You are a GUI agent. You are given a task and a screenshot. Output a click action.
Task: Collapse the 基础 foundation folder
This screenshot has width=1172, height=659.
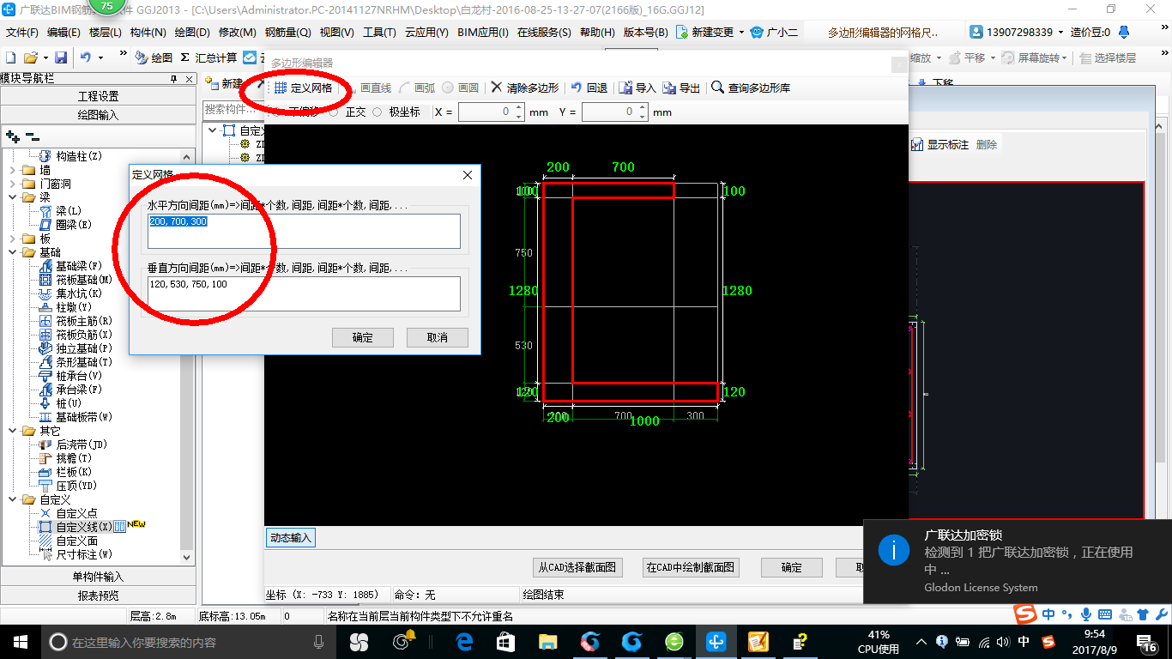[x=12, y=252]
